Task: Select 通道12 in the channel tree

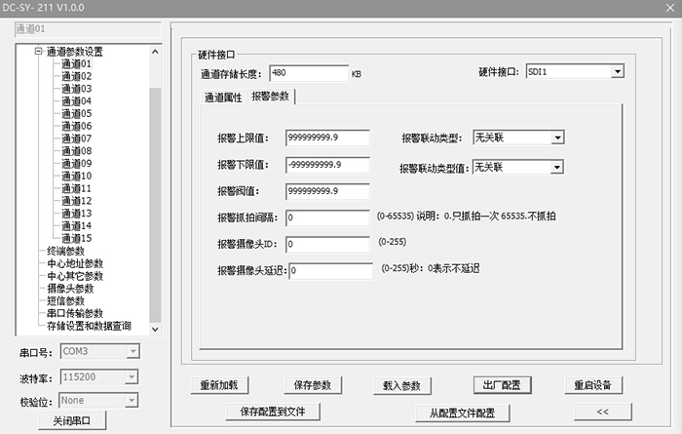Action: [x=76, y=201]
